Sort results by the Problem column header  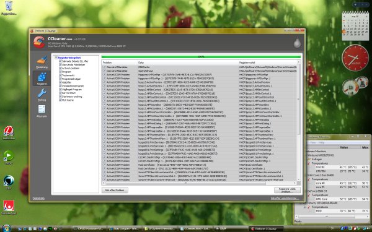pyautogui.click(x=120, y=62)
